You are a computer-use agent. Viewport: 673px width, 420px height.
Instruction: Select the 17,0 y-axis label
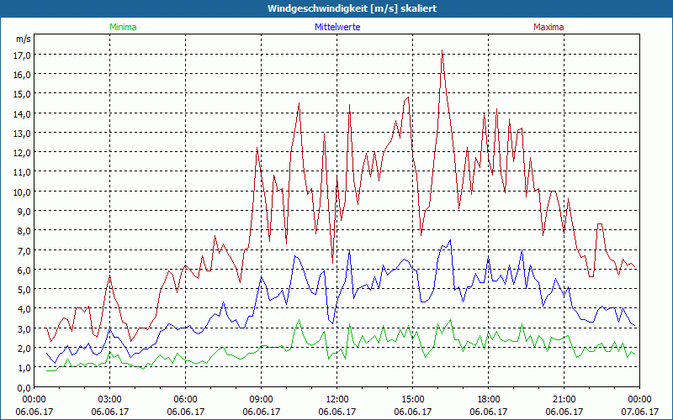pos(22,55)
